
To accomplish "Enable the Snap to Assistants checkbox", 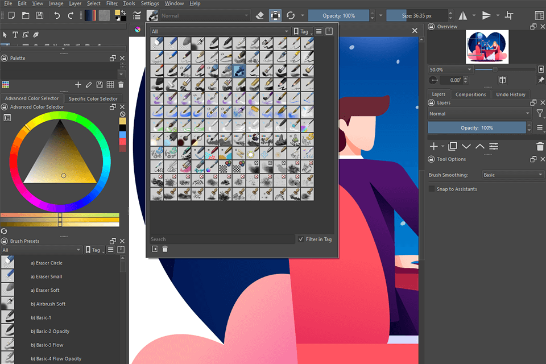I will click(x=431, y=189).
